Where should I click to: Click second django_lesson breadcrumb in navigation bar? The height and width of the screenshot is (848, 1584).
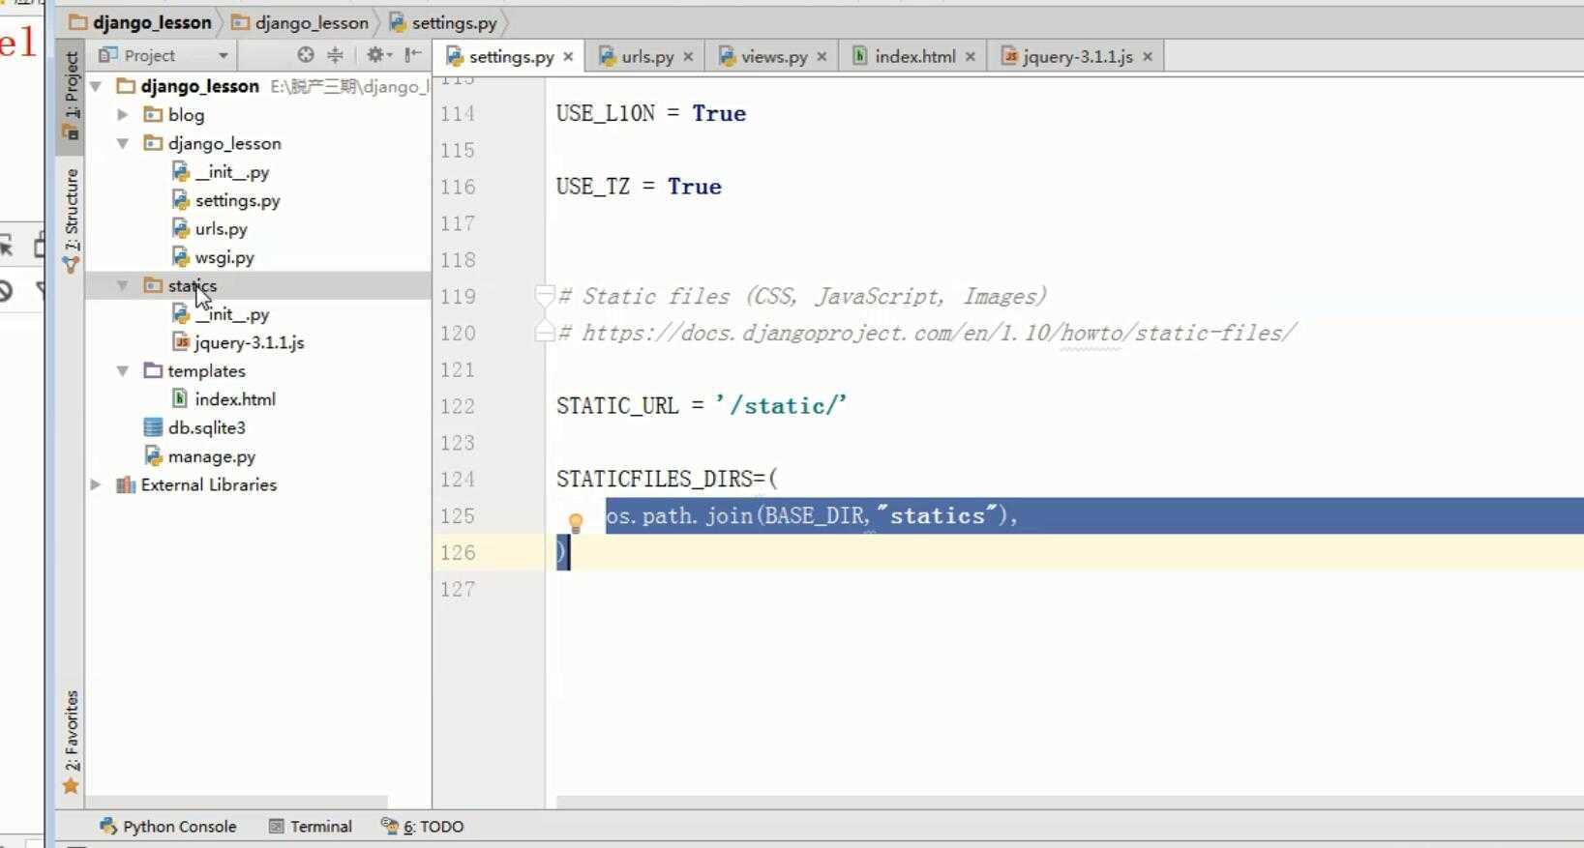point(301,22)
